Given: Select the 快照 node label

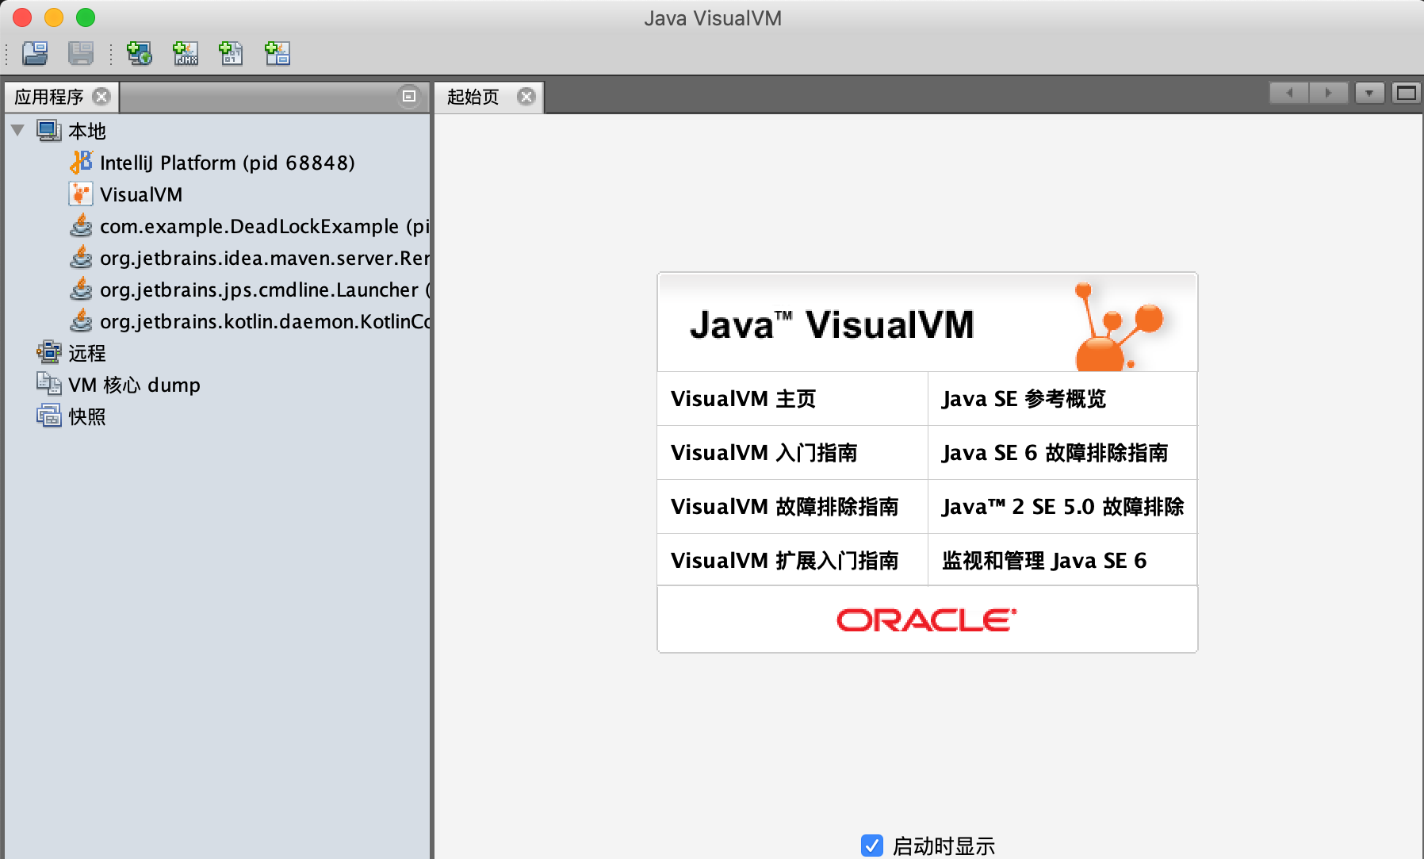Looking at the screenshot, I should pyautogui.click(x=87, y=416).
